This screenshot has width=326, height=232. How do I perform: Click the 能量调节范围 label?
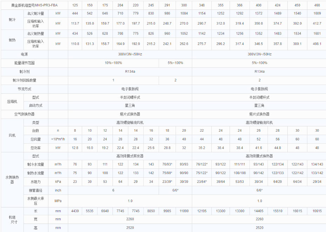coord(24,63)
